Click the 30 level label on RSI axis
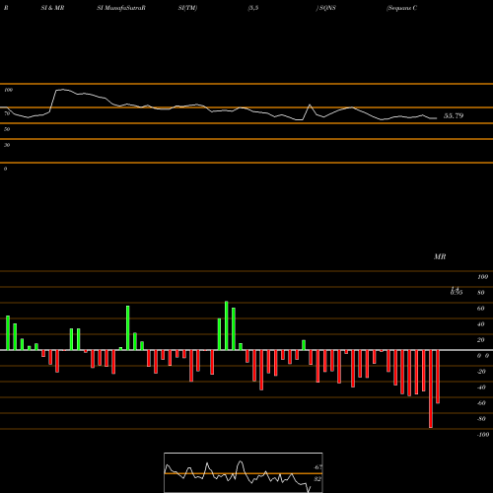The height and width of the screenshot is (493, 493). (7, 145)
